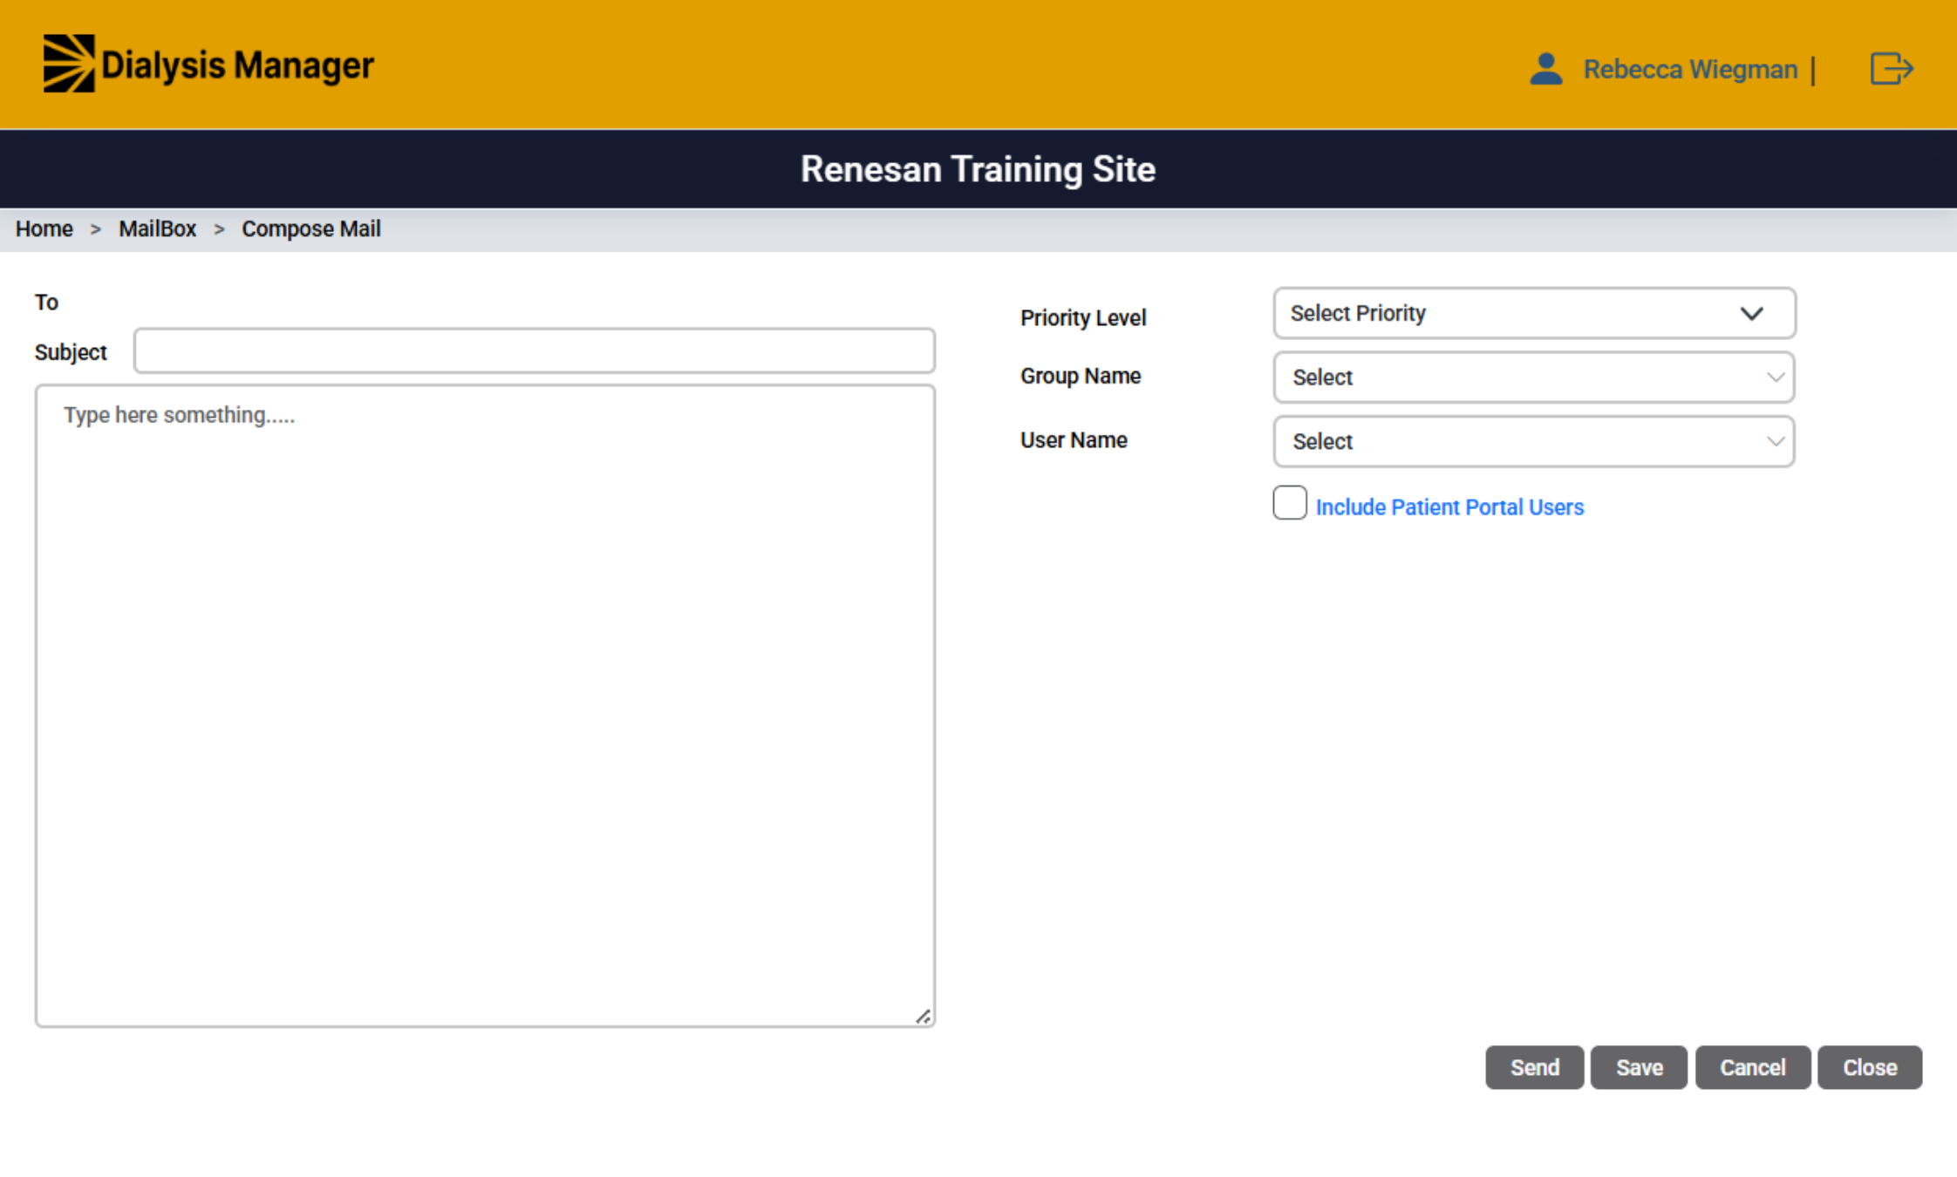Click the Rebecca Wiegman user name
Screen dimensions: 1957x1177
pos(1690,69)
